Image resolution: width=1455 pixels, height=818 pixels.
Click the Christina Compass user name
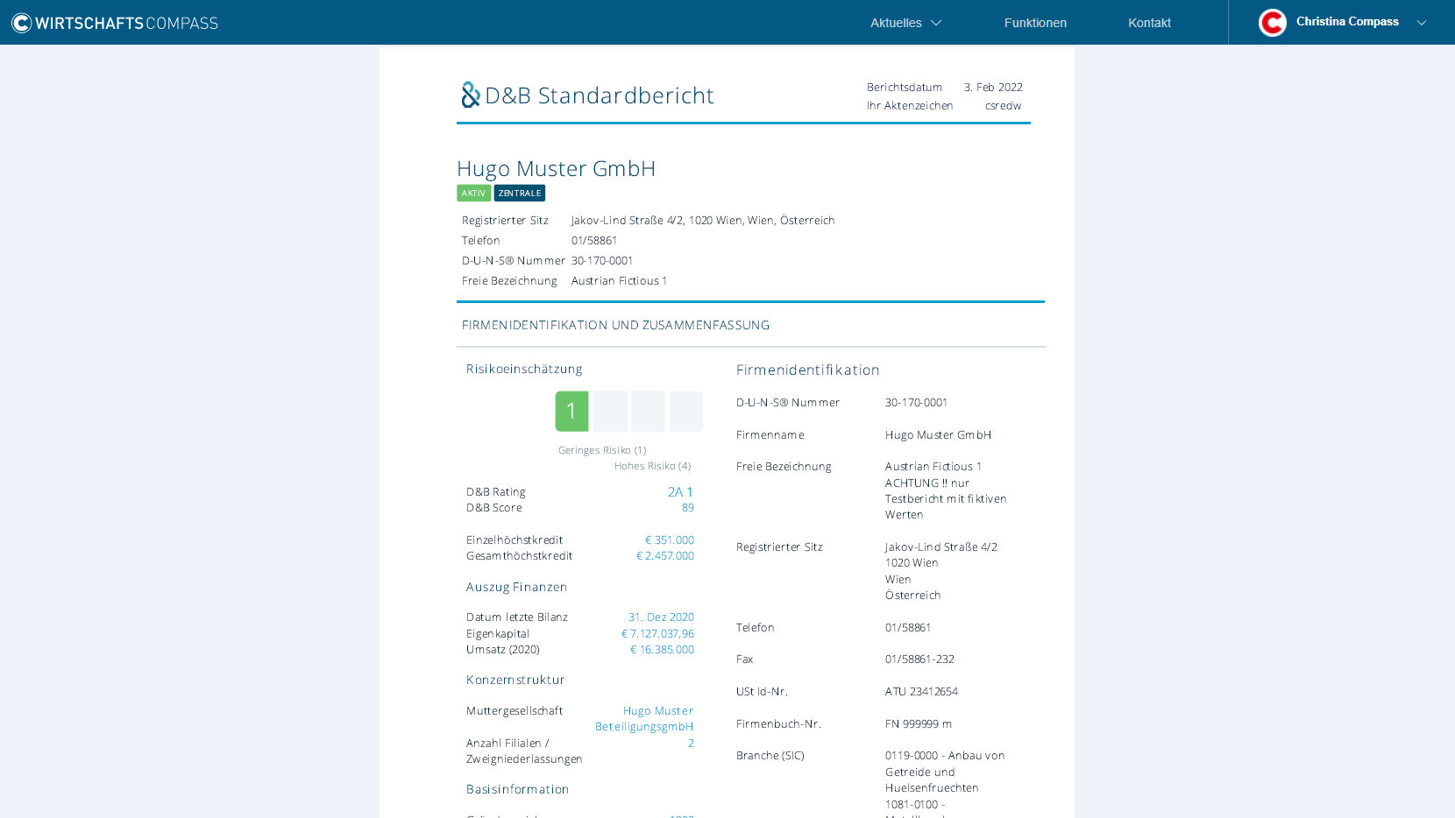pyautogui.click(x=1347, y=22)
